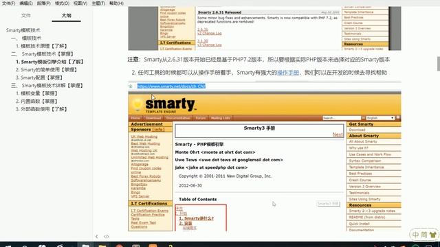Jump to outline item 一、模板技术
This screenshot has height=247, width=440.
(26, 38)
